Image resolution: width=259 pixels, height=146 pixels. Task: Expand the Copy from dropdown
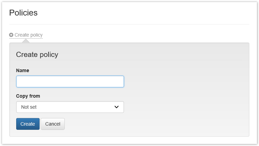tap(70, 107)
